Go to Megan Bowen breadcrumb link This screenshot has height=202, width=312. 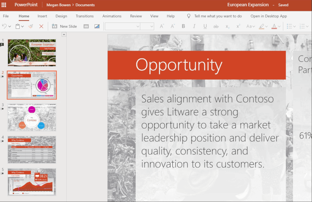click(x=58, y=5)
